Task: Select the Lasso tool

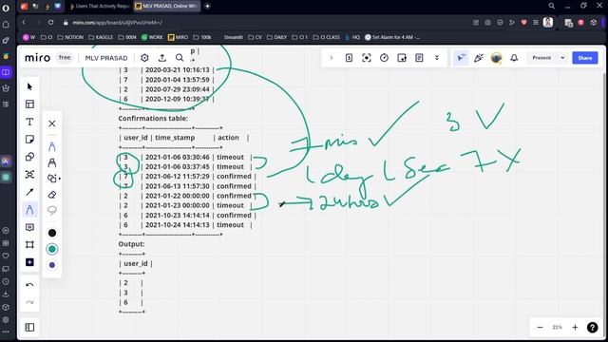Action: (x=52, y=210)
